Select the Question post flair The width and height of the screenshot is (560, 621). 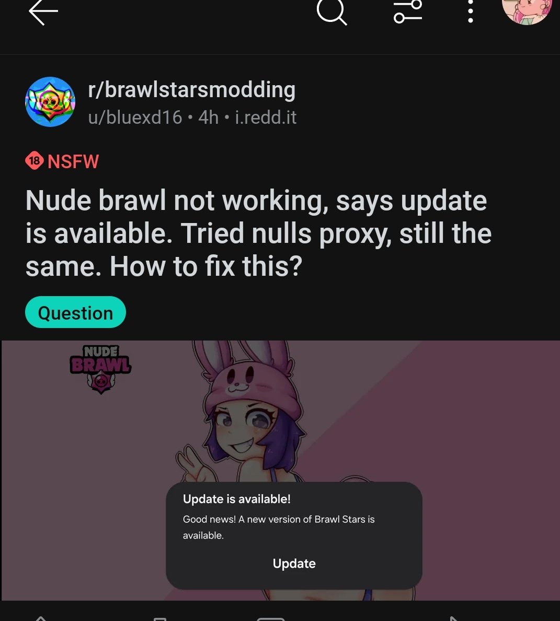point(75,312)
